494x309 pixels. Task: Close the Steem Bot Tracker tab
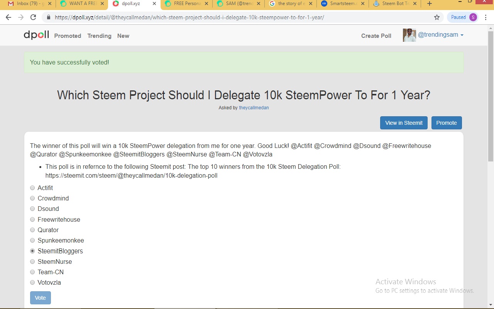coord(414,4)
